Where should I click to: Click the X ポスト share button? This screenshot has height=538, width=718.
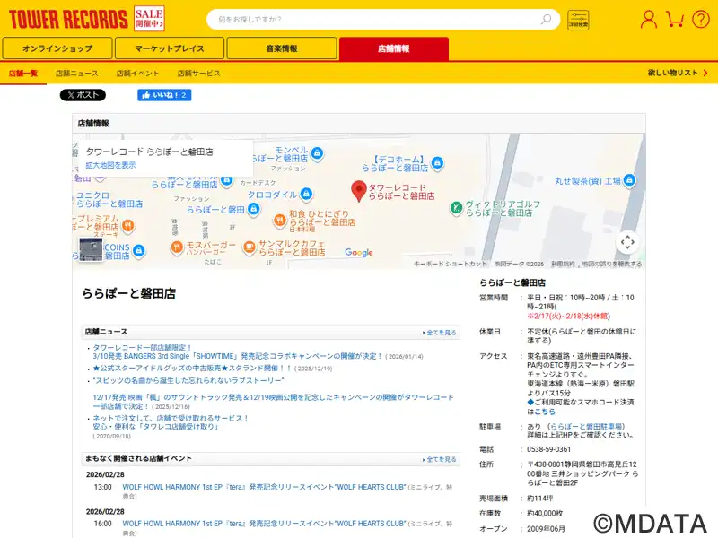pos(83,95)
